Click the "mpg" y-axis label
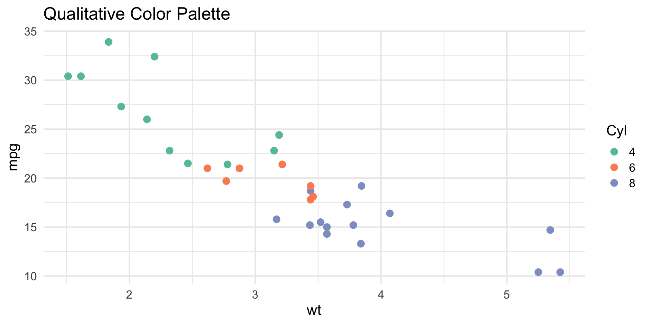The width and height of the screenshot is (650, 325). (x=14, y=157)
